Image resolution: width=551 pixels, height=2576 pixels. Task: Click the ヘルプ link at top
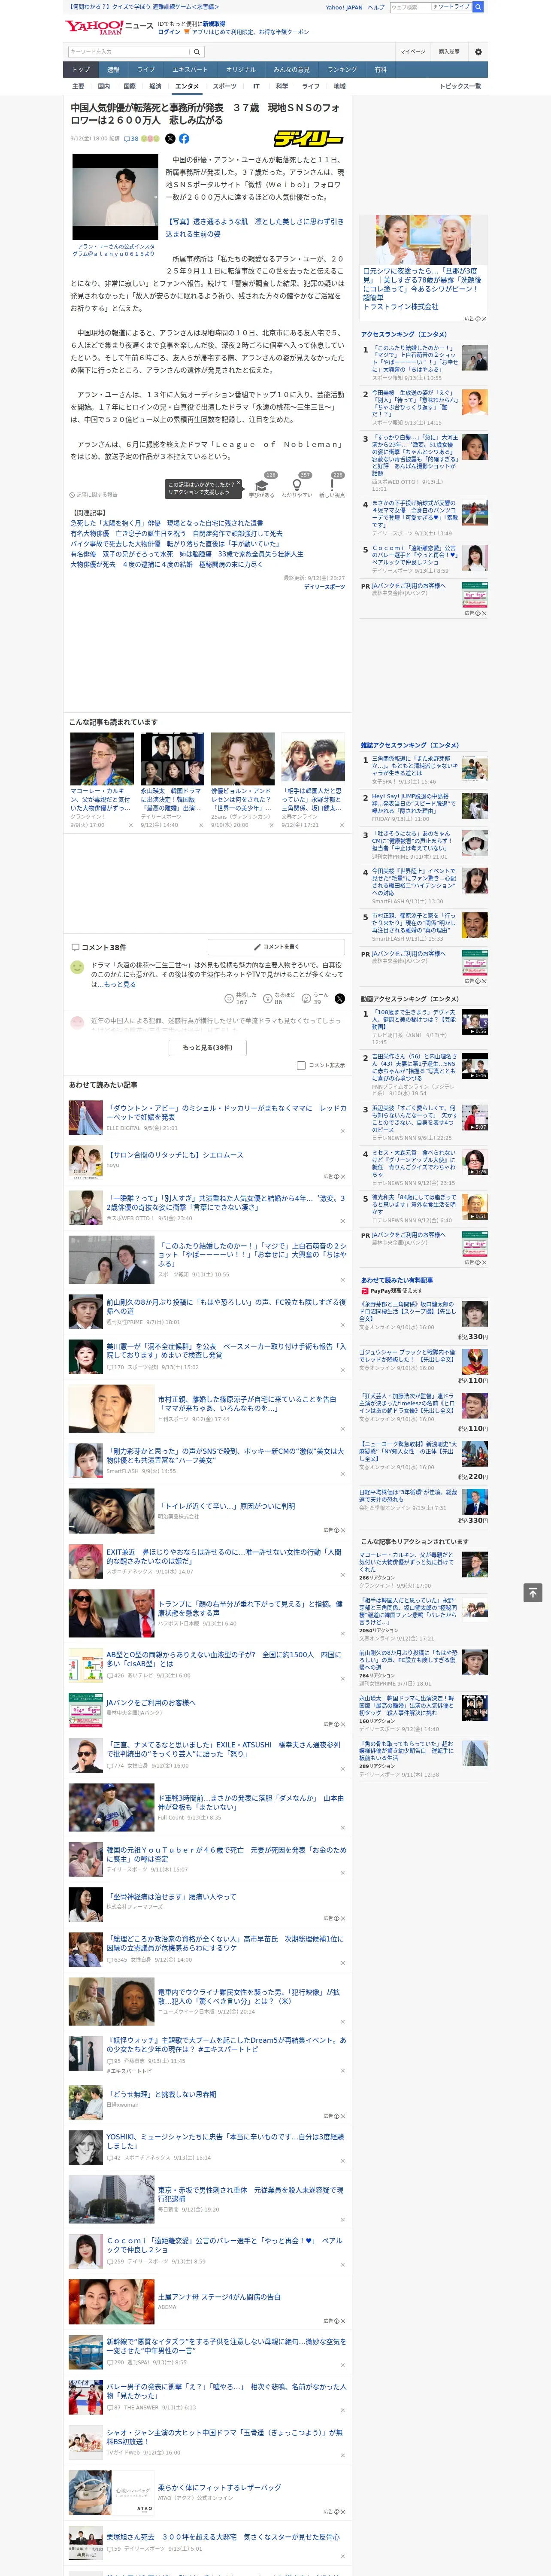(375, 7)
